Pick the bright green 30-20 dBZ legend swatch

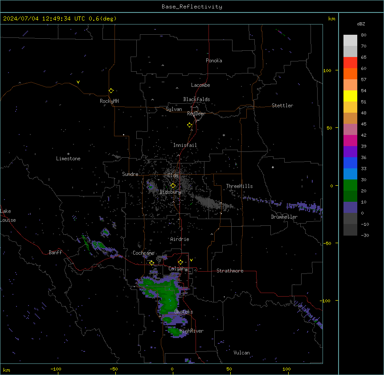click(x=350, y=185)
